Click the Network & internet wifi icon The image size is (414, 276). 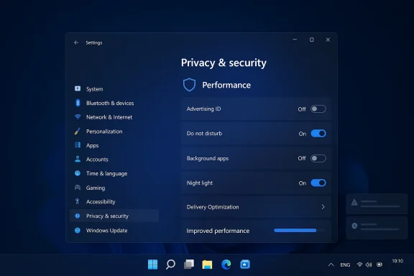click(78, 116)
